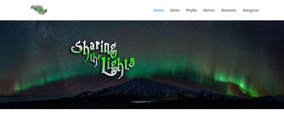
Task: Click the large Sharing the Lights banner title
Action: [103, 59]
